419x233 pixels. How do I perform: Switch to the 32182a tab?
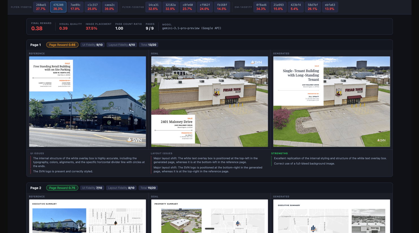pos(171,7)
